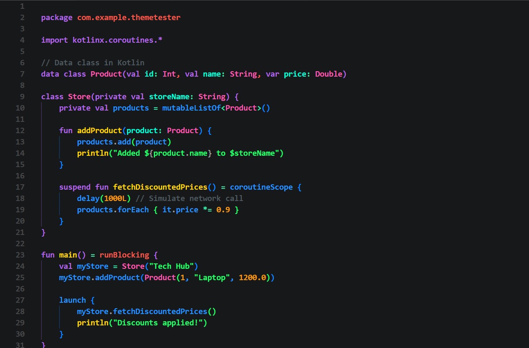Click 'kotlinx.coroutines.*' in the import statement
529x348 pixels.
click(x=117, y=40)
